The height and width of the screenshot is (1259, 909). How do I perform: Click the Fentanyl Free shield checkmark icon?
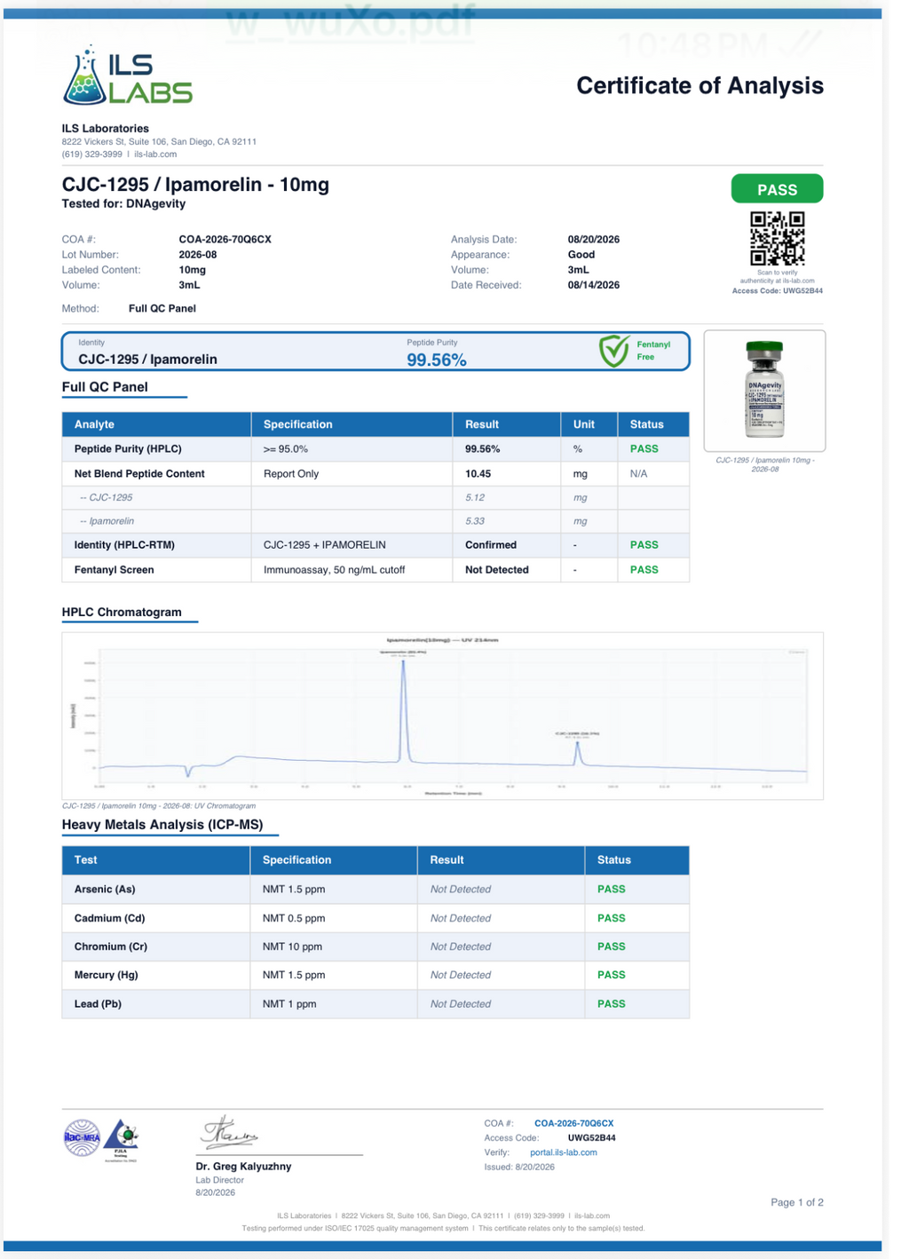pyautogui.click(x=614, y=351)
